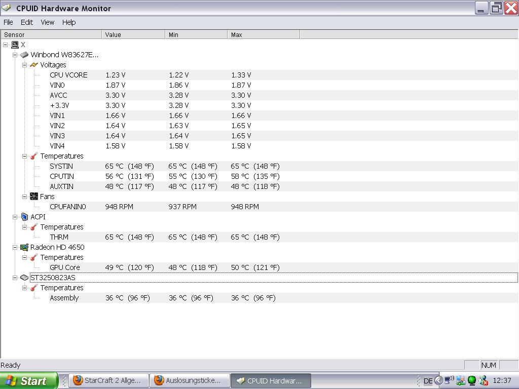Collapse the Fans group

(x=24, y=197)
